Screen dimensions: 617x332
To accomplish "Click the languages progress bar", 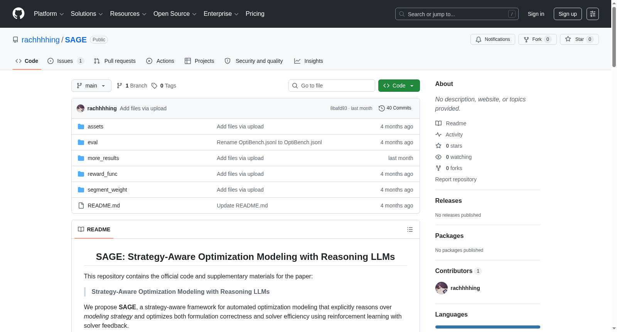I will point(488,327).
